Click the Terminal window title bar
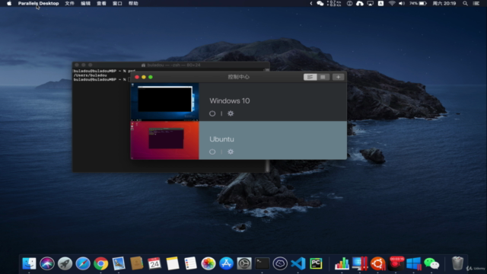The width and height of the screenshot is (487, 274). click(x=170, y=65)
